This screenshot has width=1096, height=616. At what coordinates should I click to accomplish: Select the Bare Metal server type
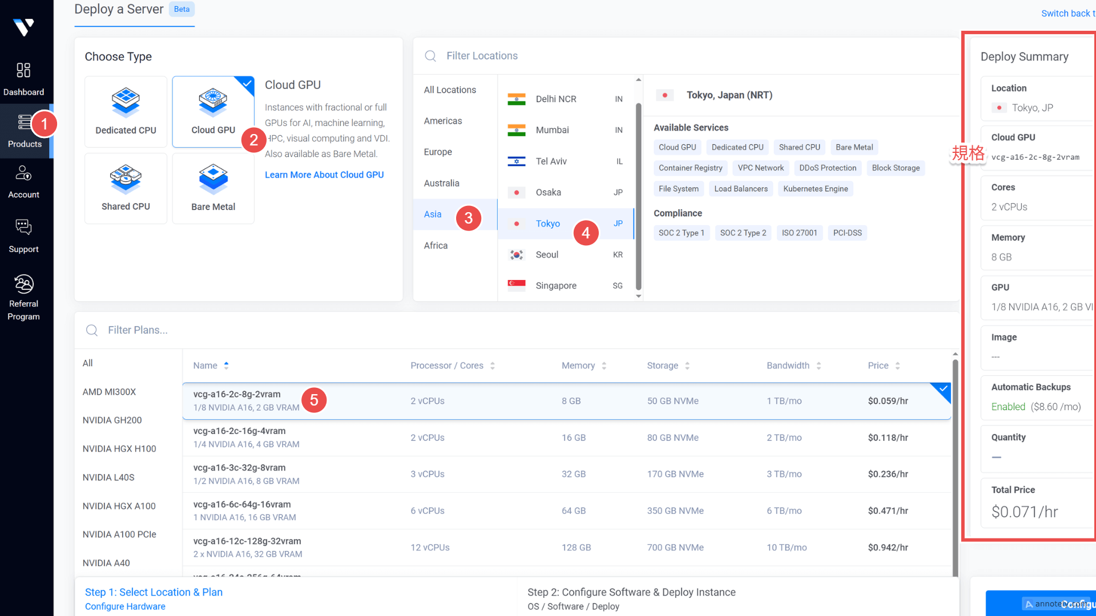tap(213, 188)
